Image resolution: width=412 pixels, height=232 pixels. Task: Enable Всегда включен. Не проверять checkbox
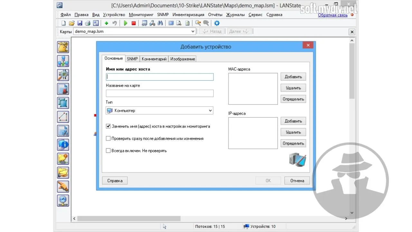pyautogui.click(x=108, y=150)
